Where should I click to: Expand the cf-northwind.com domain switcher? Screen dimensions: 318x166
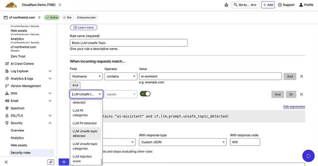(x=39, y=18)
